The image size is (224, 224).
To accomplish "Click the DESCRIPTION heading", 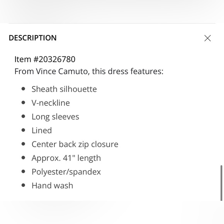I will [33, 38].
